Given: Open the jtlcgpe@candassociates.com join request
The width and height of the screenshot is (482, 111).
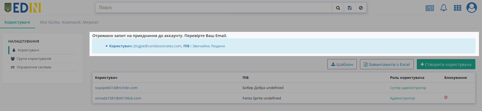Looking at the screenshot, I should coord(157,46).
